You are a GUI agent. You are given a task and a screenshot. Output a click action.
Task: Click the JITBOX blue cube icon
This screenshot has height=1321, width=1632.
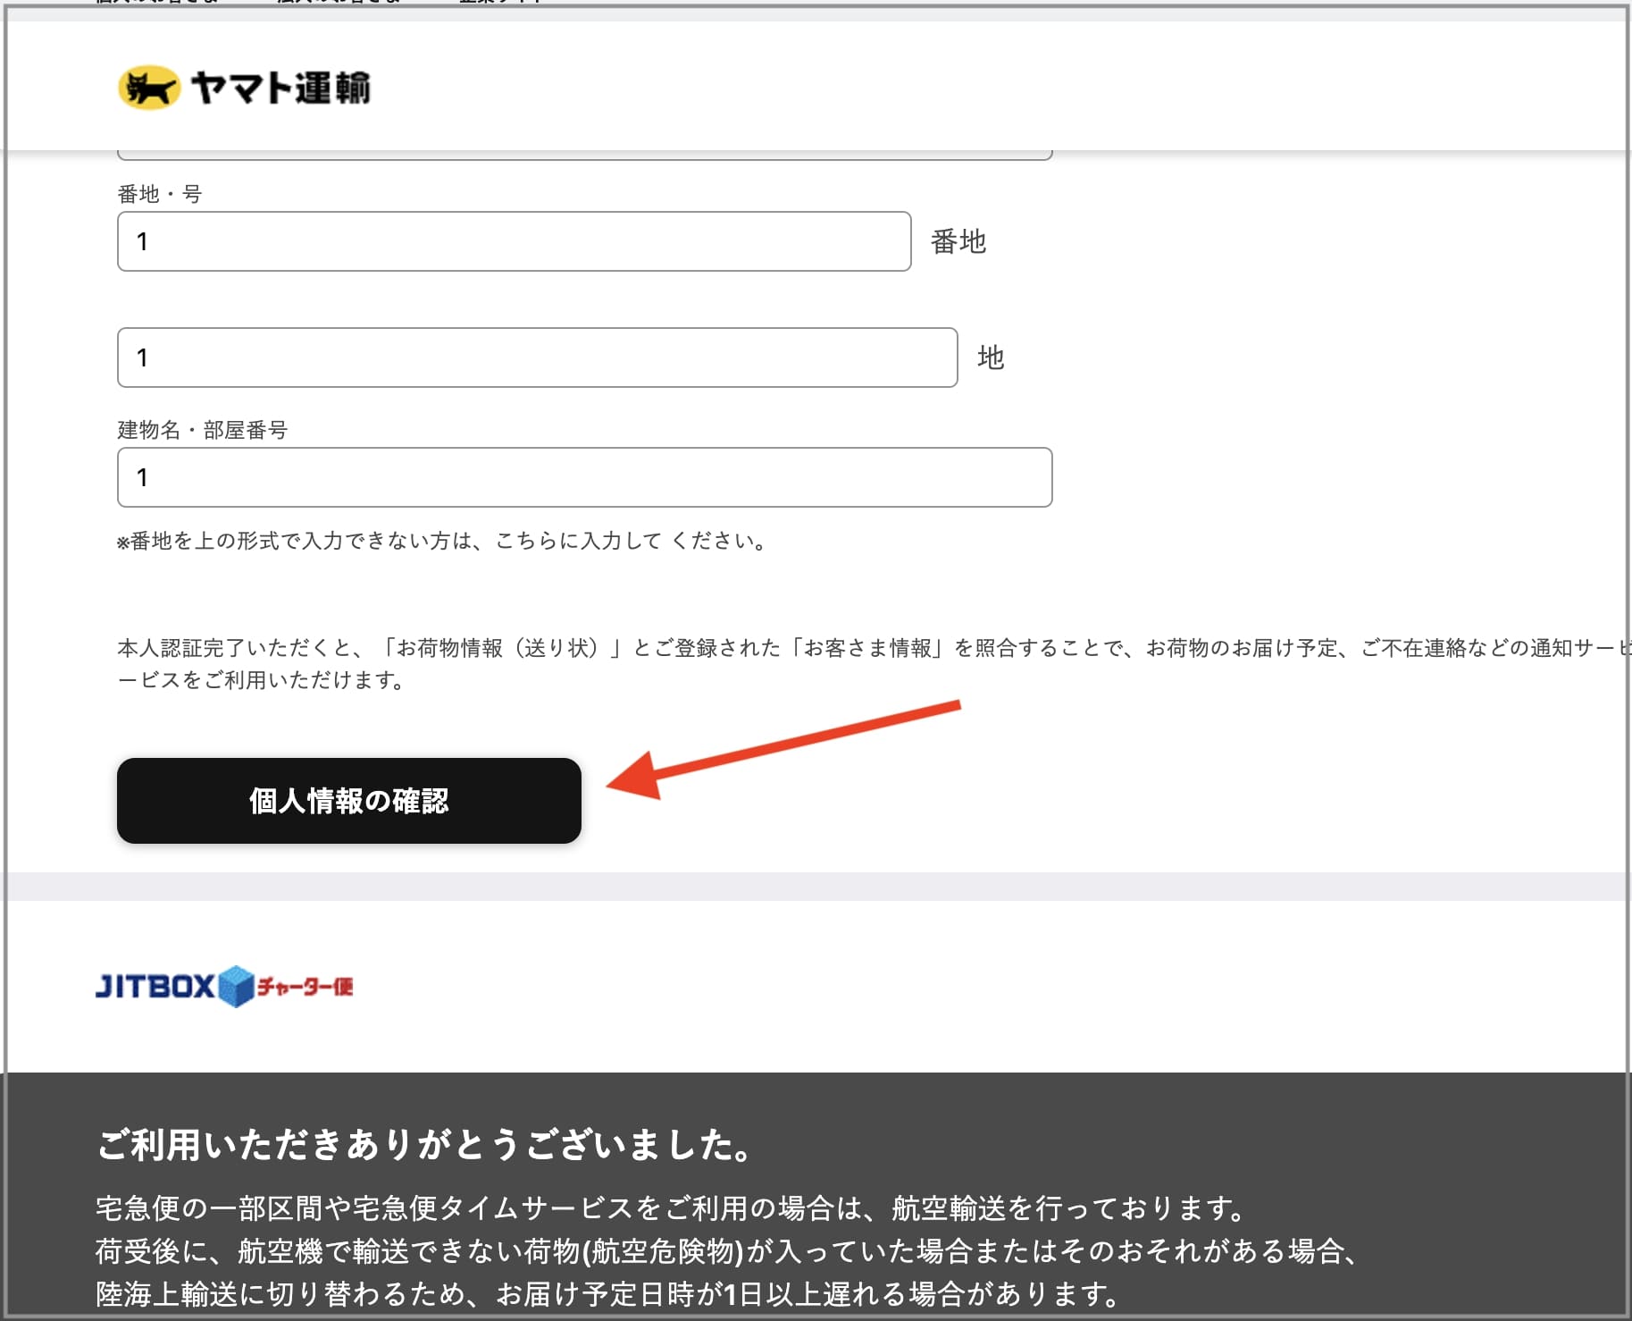click(237, 986)
